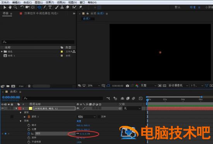Select the Eraser tool

click(x=67, y=7)
